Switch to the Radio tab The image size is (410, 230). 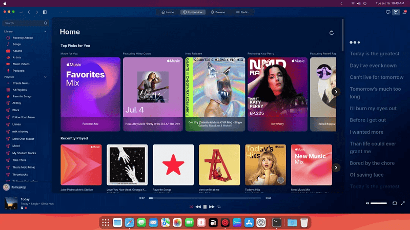pyautogui.click(x=242, y=12)
